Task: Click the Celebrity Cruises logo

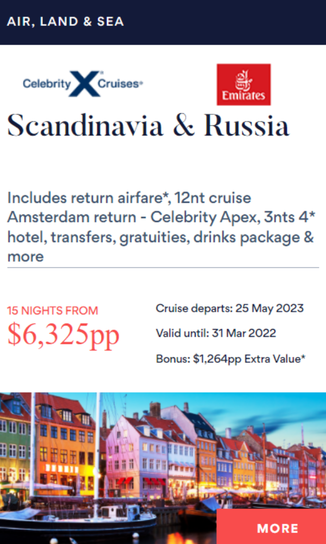Action: pos(83,84)
